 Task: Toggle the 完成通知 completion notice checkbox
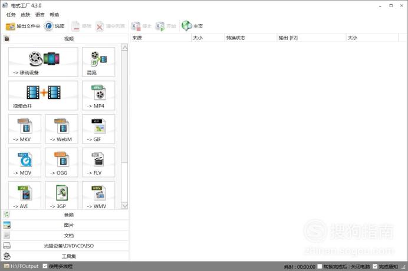coord(375,266)
